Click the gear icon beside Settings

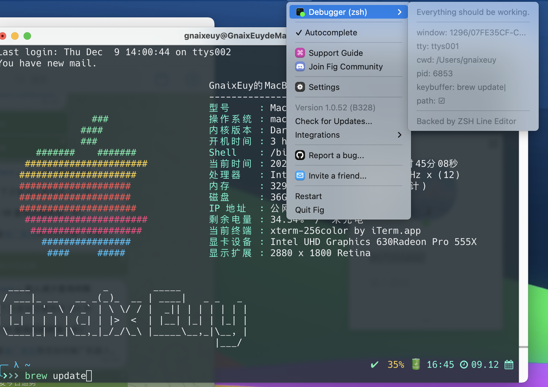300,87
